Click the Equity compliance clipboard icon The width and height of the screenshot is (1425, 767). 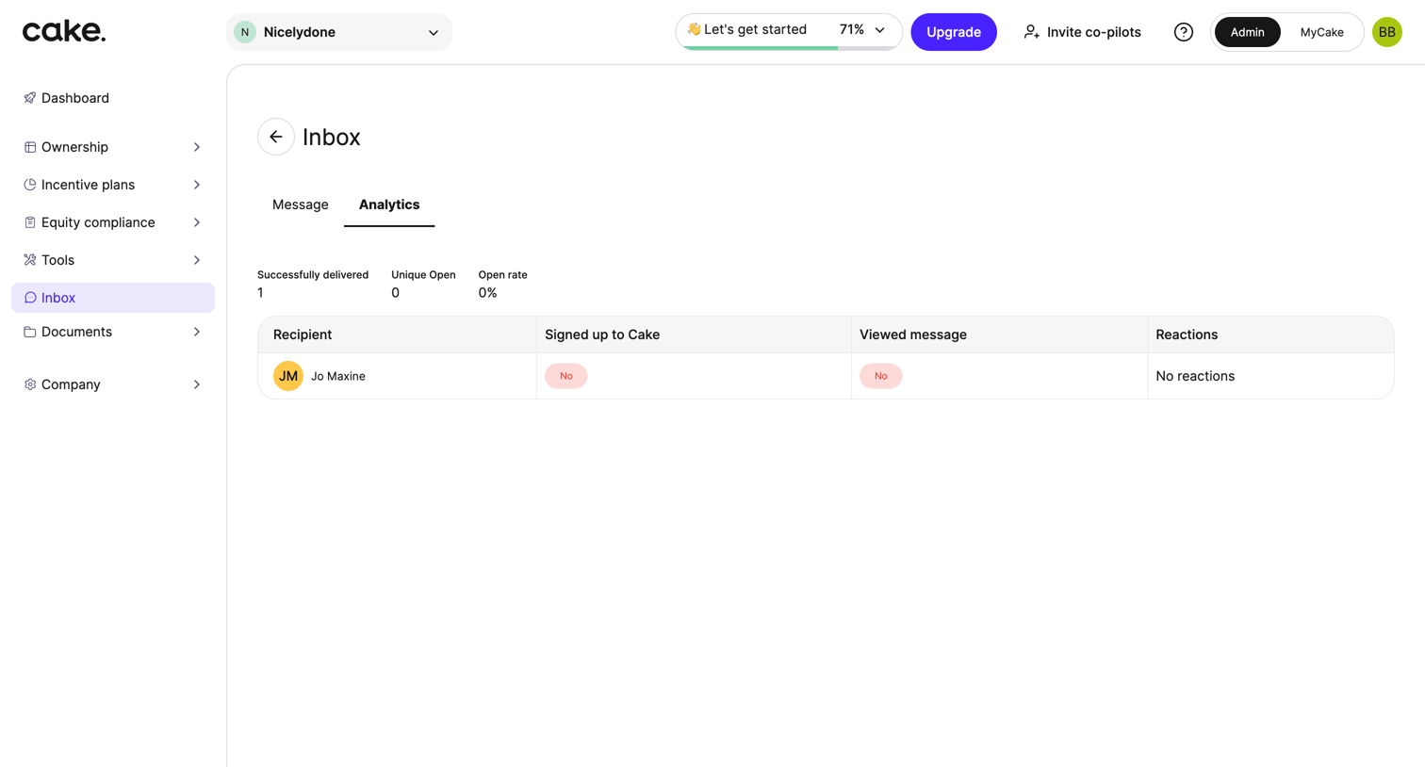[x=30, y=222]
